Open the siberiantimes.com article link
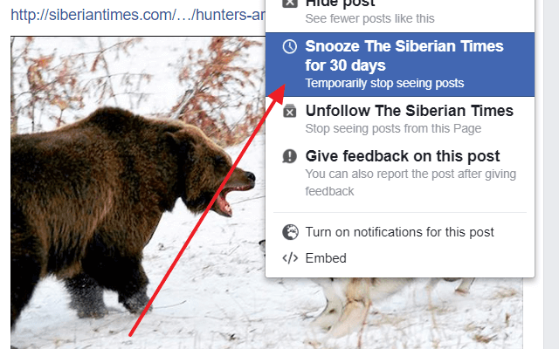This screenshot has height=349, width=559. point(138,15)
